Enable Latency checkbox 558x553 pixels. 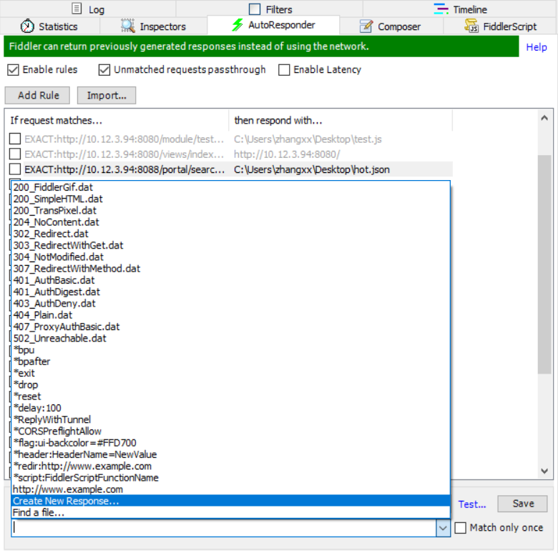(284, 69)
